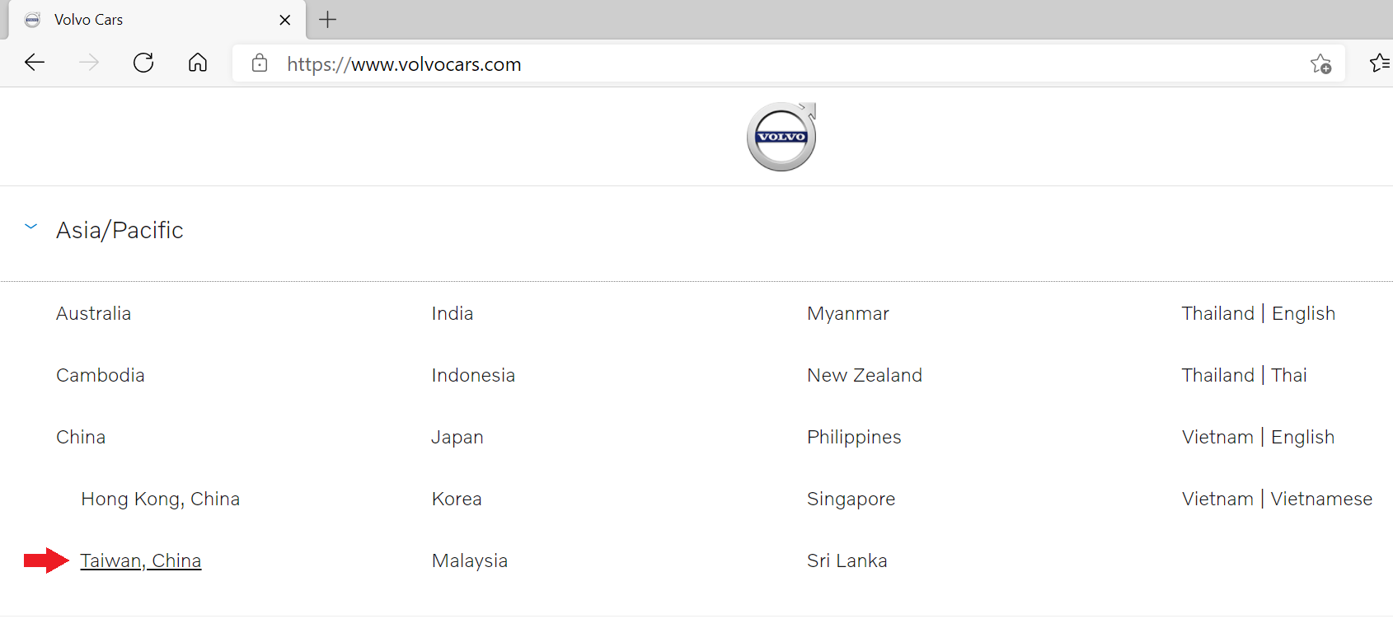
Task: Close the Volvo Cars tab
Action: point(285,20)
